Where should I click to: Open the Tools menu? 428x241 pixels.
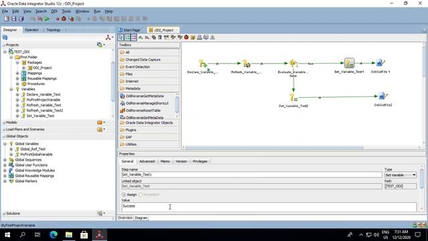[66, 11]
